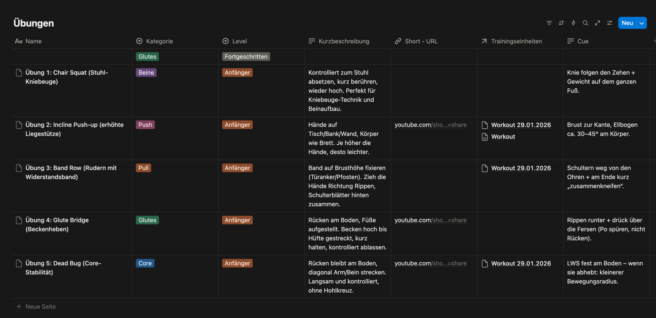Click the Neu button to create an entry
The height and width of the screenshot is (318, 656).
click(x=627, y=23)
